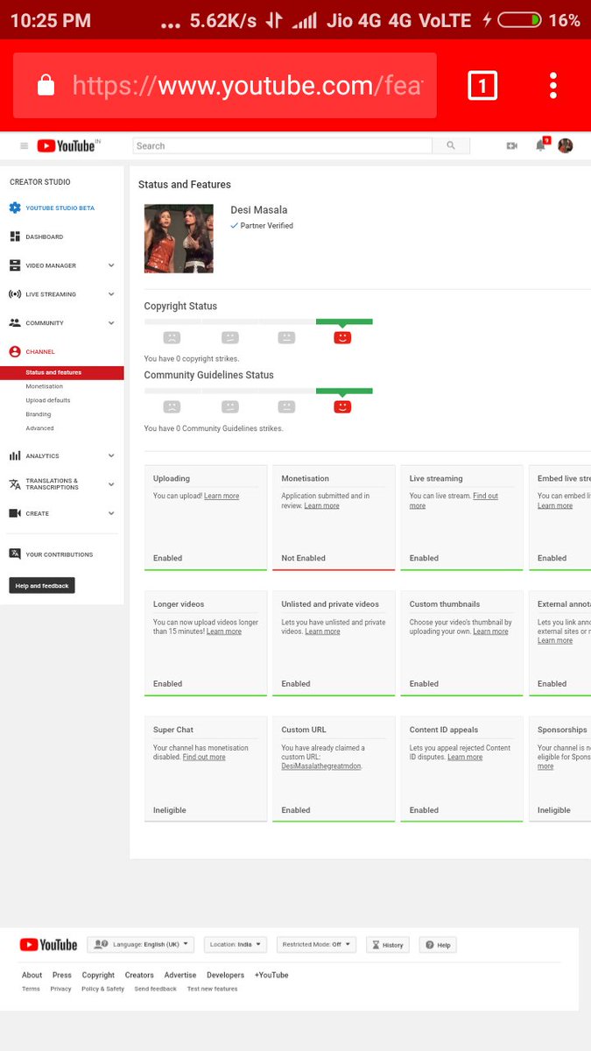Expand the Create section

pos(111,513)
